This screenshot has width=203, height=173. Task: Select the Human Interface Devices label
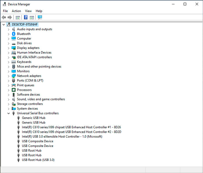coord(34,53)
